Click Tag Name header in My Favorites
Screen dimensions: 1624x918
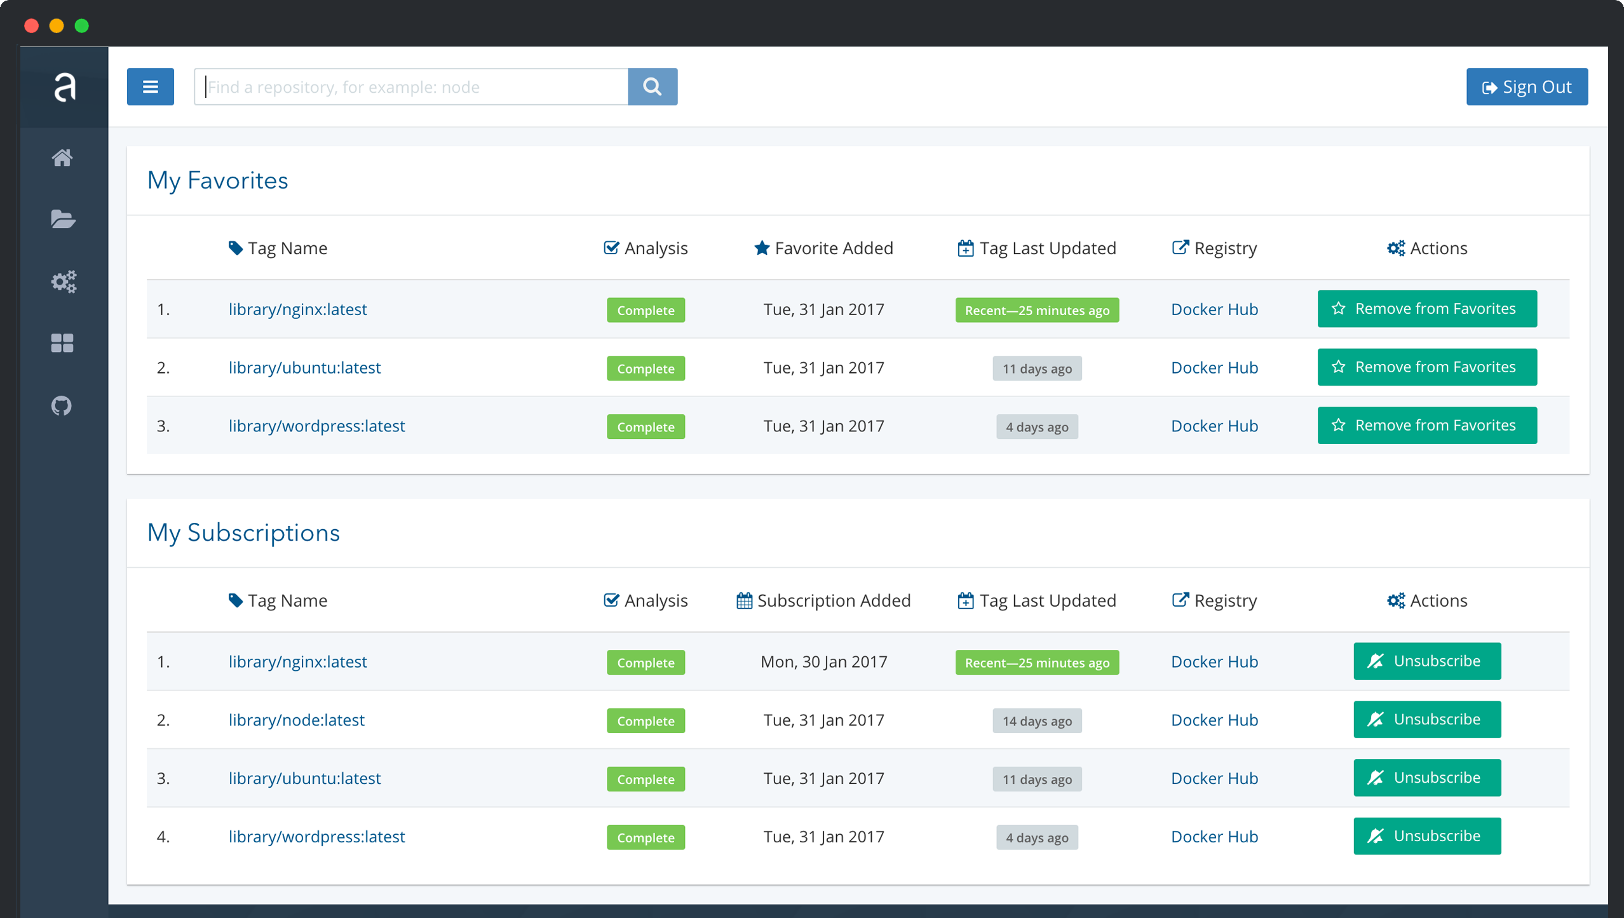(x=278, y=248)
